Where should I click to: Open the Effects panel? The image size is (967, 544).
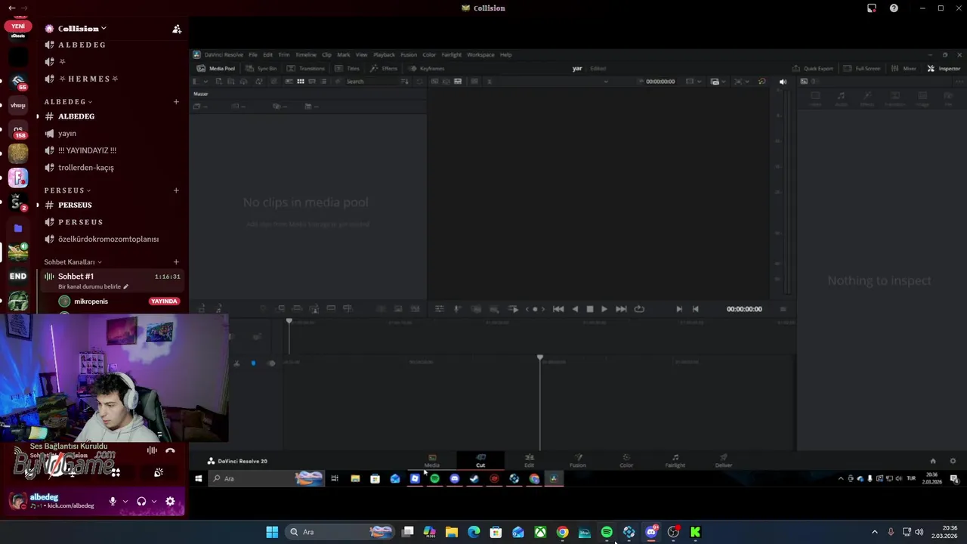384,68
